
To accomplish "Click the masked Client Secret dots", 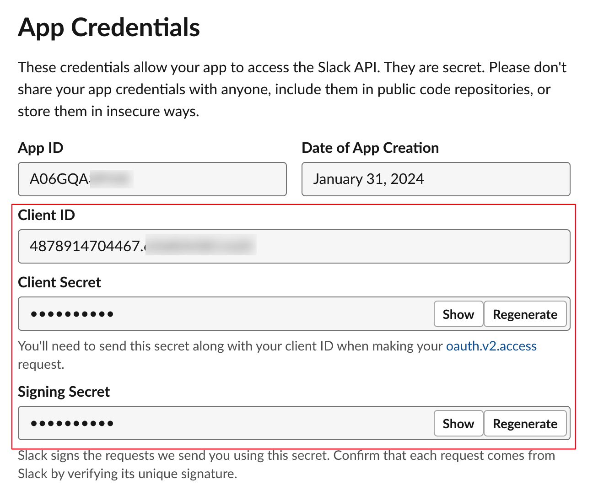I will (72, 314).
